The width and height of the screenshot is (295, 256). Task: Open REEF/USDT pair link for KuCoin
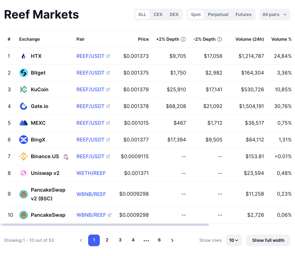tap(90, 89)
